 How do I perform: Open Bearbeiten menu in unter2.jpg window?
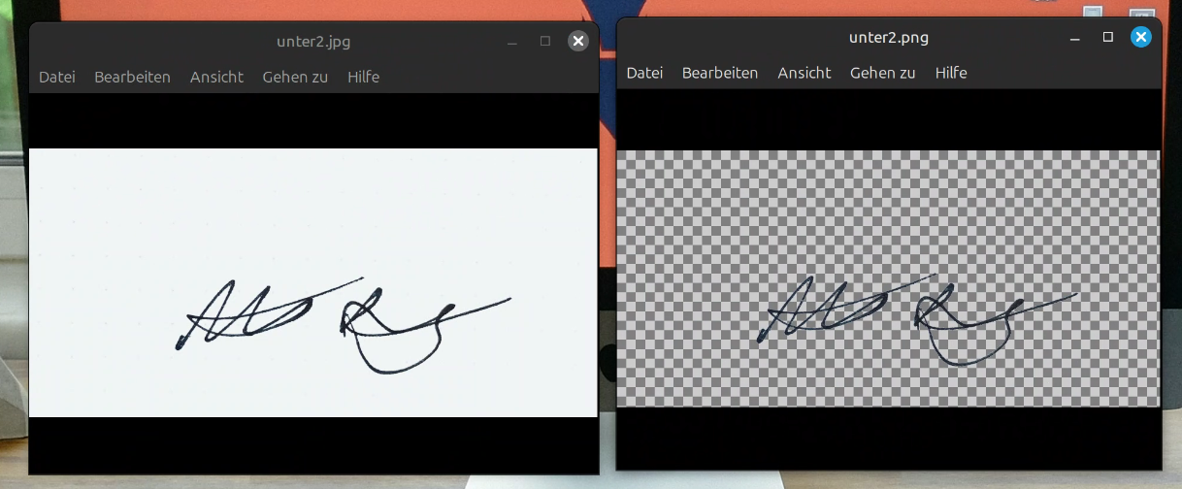pos(132,78)
